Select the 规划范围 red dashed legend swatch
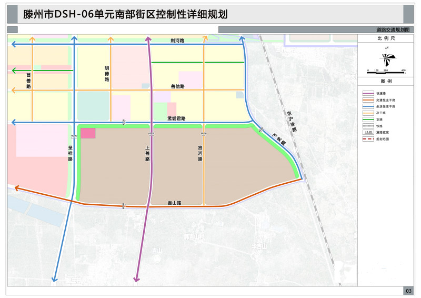The height and width of the screenshot is (298, 421). pyautogui.click(x=368, y=139)
